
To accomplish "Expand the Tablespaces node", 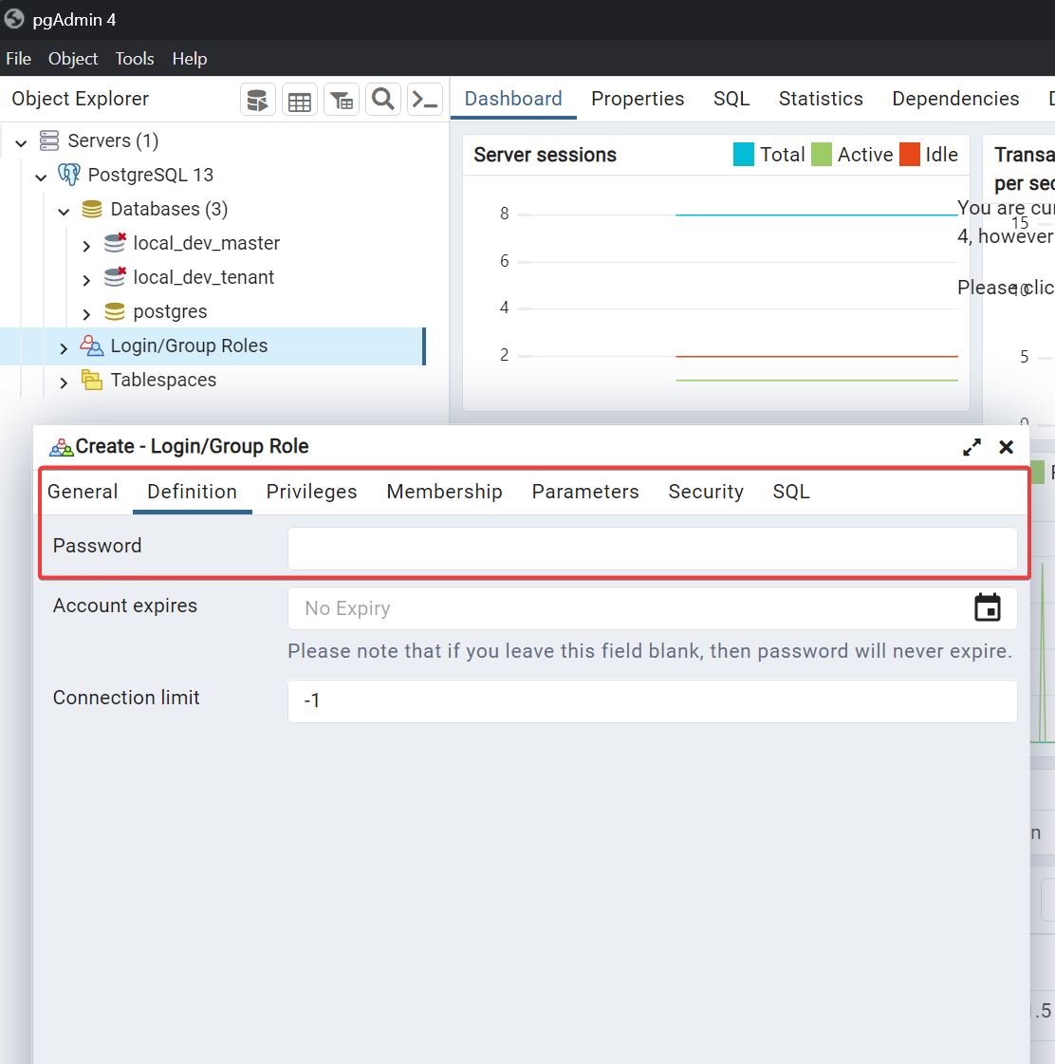I will pos(64,382).
